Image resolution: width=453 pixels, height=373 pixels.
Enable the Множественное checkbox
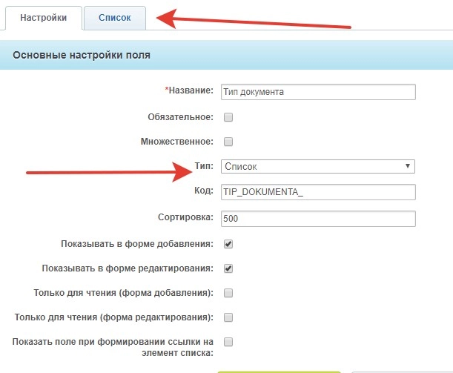click(228, 142)
